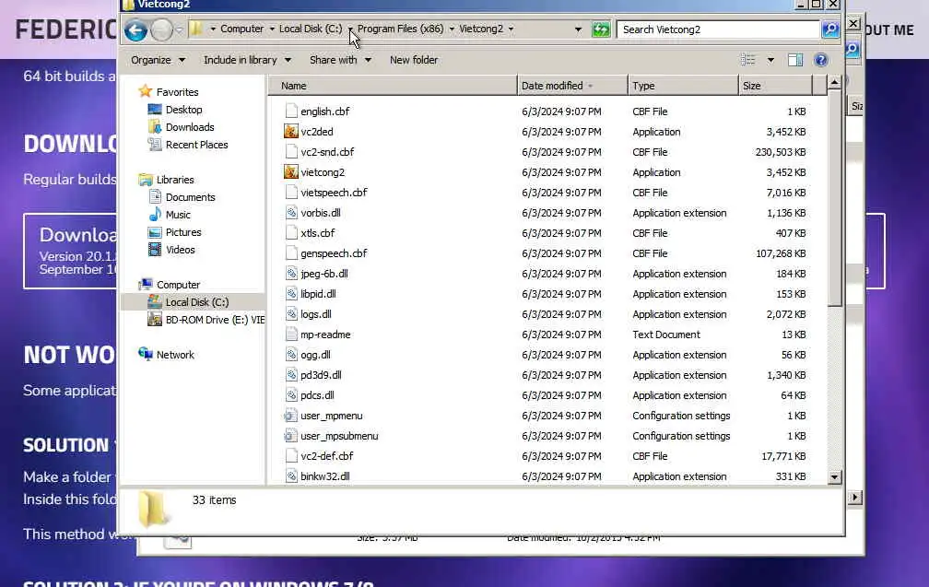Expand the address bar history dropdown
929x587 pixels.
pos(578,29)
